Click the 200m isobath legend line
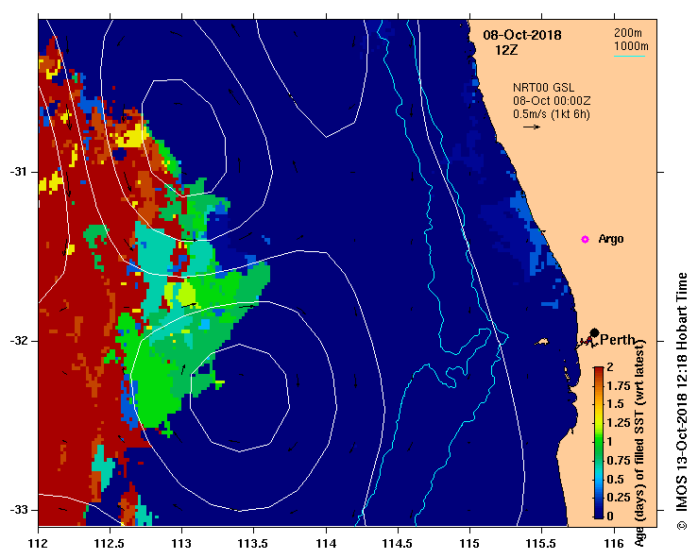 pos(629,41)
